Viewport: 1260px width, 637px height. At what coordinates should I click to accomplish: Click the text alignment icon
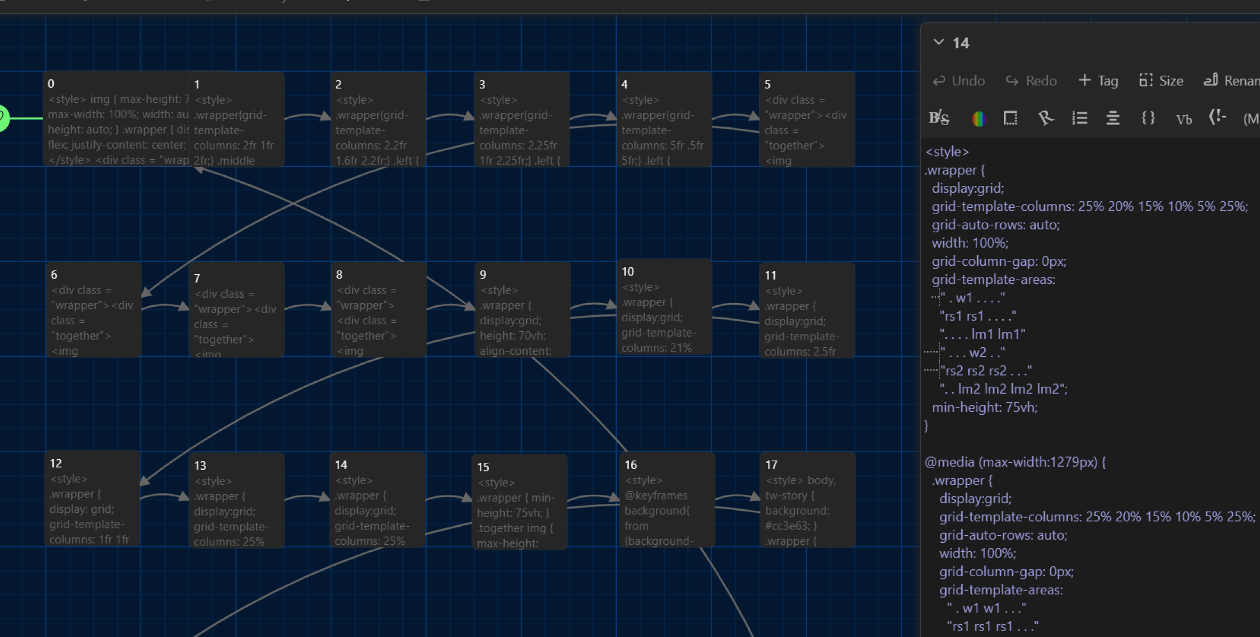(x=1112, y=118)
